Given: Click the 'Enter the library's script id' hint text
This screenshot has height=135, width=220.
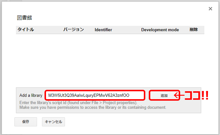Looking at the screenshot, I should (78, 103).
